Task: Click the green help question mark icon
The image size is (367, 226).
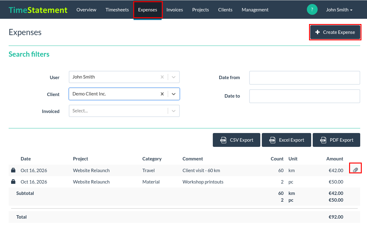Action: 312,10
